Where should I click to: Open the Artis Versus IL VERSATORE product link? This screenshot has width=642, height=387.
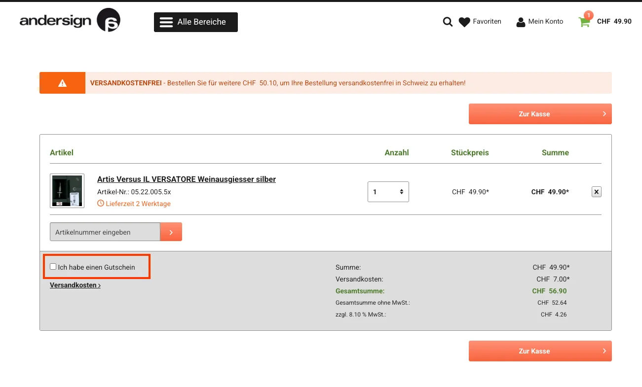point(187,179)
